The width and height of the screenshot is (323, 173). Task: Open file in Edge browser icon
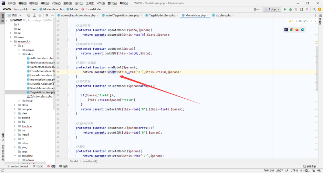tap(303, 30)
